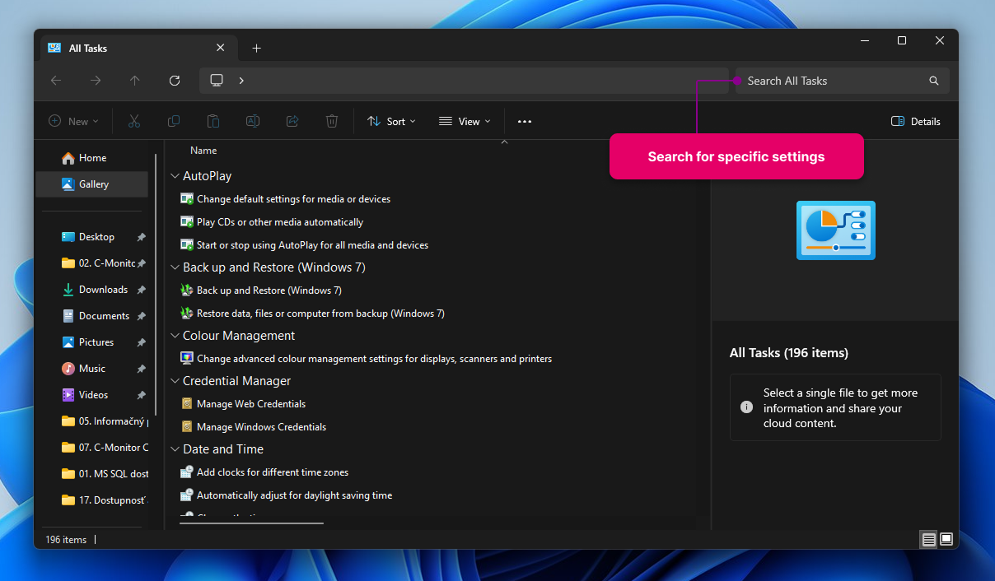The height and width of the screenshot is (581, 995).
Task: Toggle the Details pane button
Action: pyautogui.click(x=916, y=121)
